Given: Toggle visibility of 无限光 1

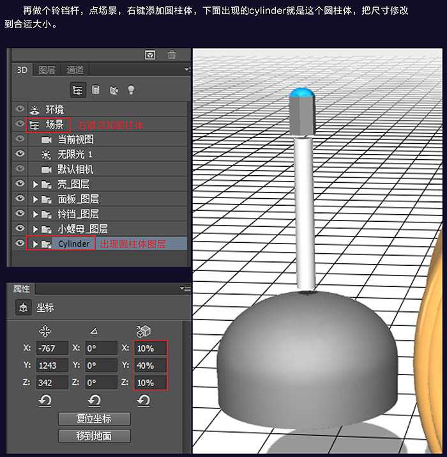Looking at the screenshot, I should [20, 153].
